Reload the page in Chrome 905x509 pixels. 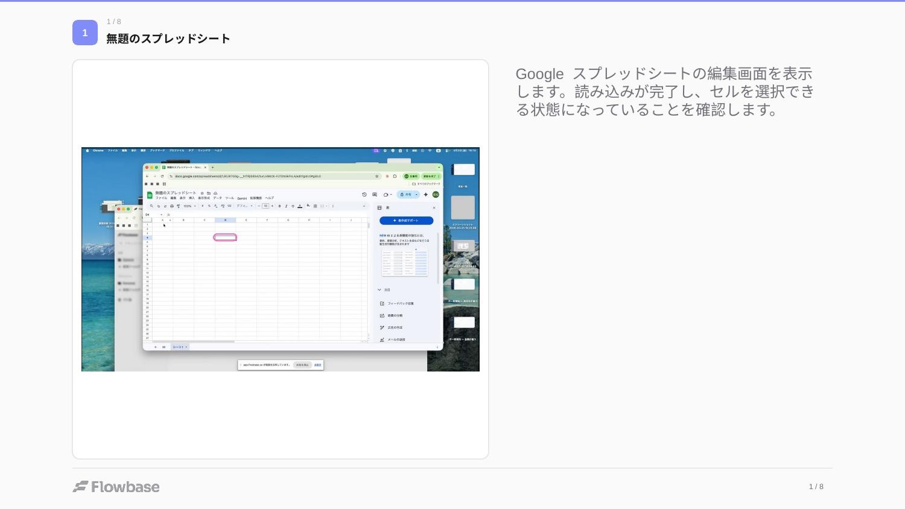pos(162,177)
